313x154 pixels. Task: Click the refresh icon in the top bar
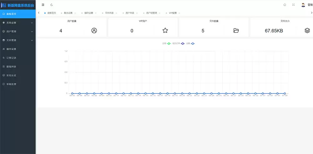(52, 5)
